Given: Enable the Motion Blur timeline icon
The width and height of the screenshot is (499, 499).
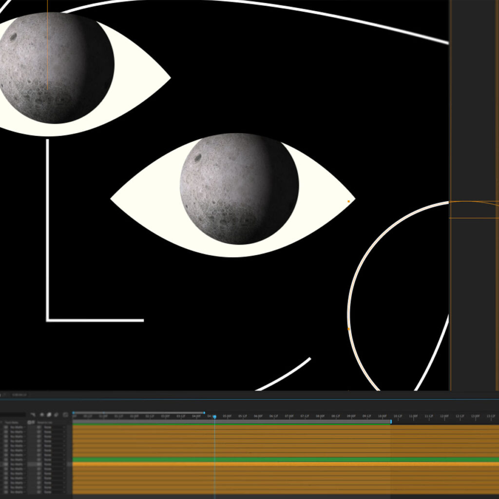Looking at the screenshot, I should (x=57, y=415).
